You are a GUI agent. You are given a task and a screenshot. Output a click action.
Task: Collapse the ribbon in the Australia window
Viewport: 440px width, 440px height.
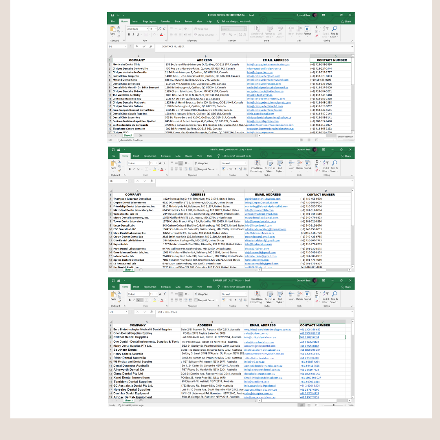(x=352, y=306)
